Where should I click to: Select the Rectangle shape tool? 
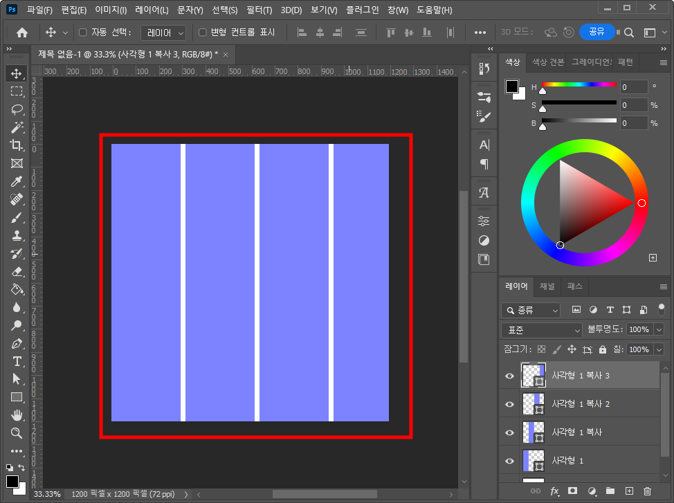pos(17,397)
